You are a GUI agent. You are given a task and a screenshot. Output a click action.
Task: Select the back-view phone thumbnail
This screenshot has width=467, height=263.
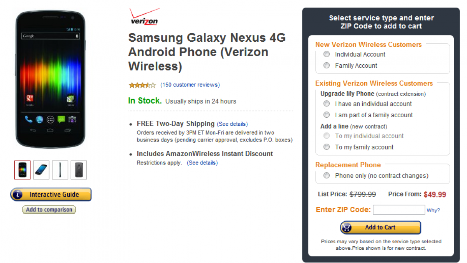click(79, 170)
